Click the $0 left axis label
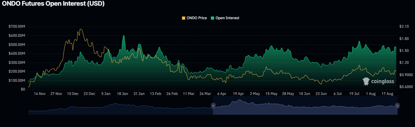 click(x=23, y=89)
